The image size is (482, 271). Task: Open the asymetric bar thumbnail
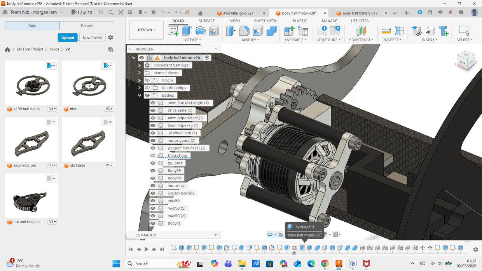(31, 139)
